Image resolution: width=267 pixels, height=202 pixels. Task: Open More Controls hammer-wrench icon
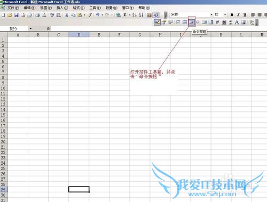[252, 22]
